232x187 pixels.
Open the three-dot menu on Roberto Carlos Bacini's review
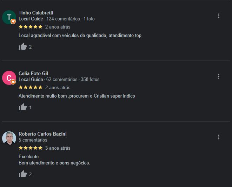pyautogui.click(x=219, y=137)
